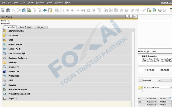
Task: Open the Tools menu
Action: 49,2
